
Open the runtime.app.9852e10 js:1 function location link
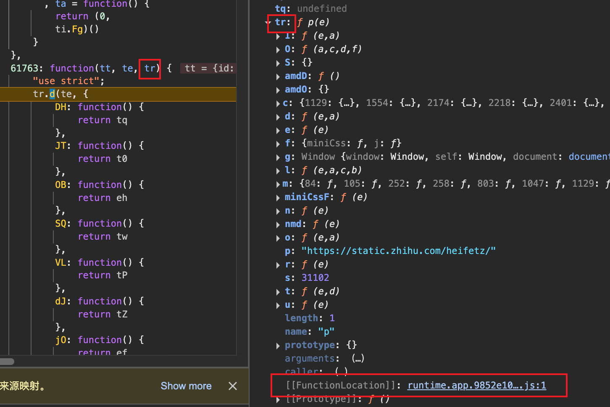coord(477,385)
